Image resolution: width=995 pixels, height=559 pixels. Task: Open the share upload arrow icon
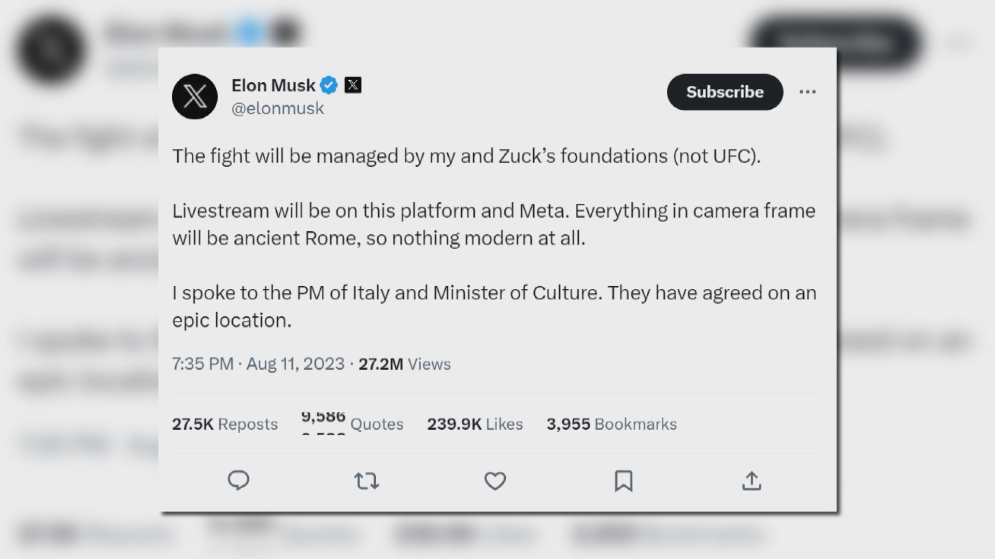[x=751, y=481]
